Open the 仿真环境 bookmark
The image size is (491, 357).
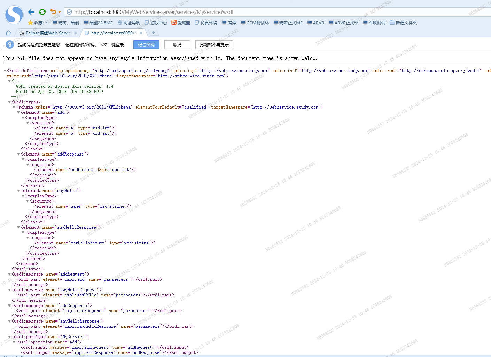[x=206, y=23]
